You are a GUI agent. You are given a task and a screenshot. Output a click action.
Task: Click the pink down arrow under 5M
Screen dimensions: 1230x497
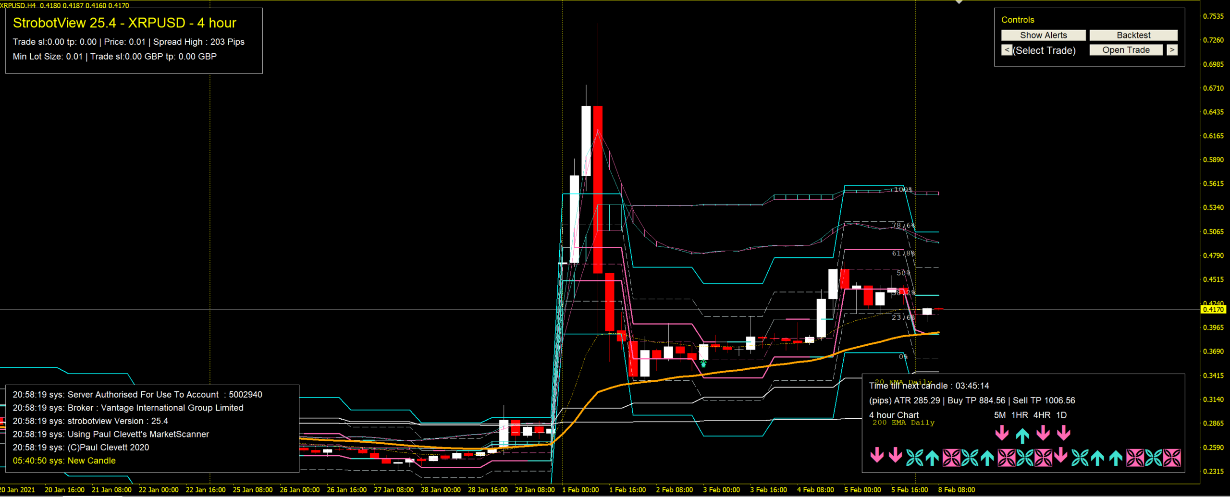pos(1002,433)
